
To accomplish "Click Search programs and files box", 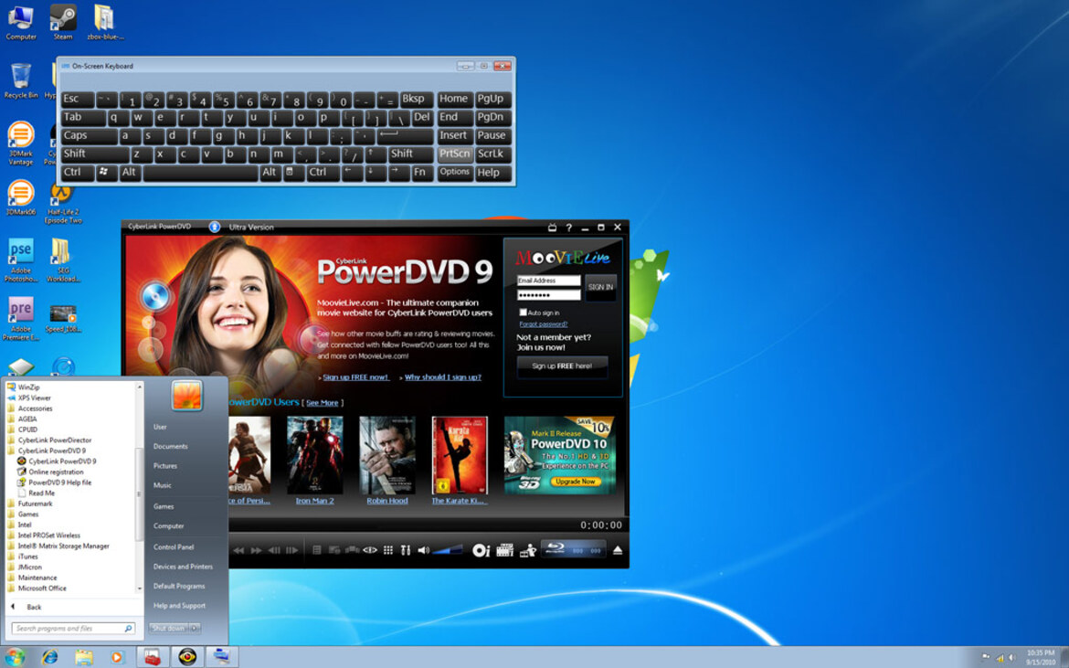I will tap(73, 629).
